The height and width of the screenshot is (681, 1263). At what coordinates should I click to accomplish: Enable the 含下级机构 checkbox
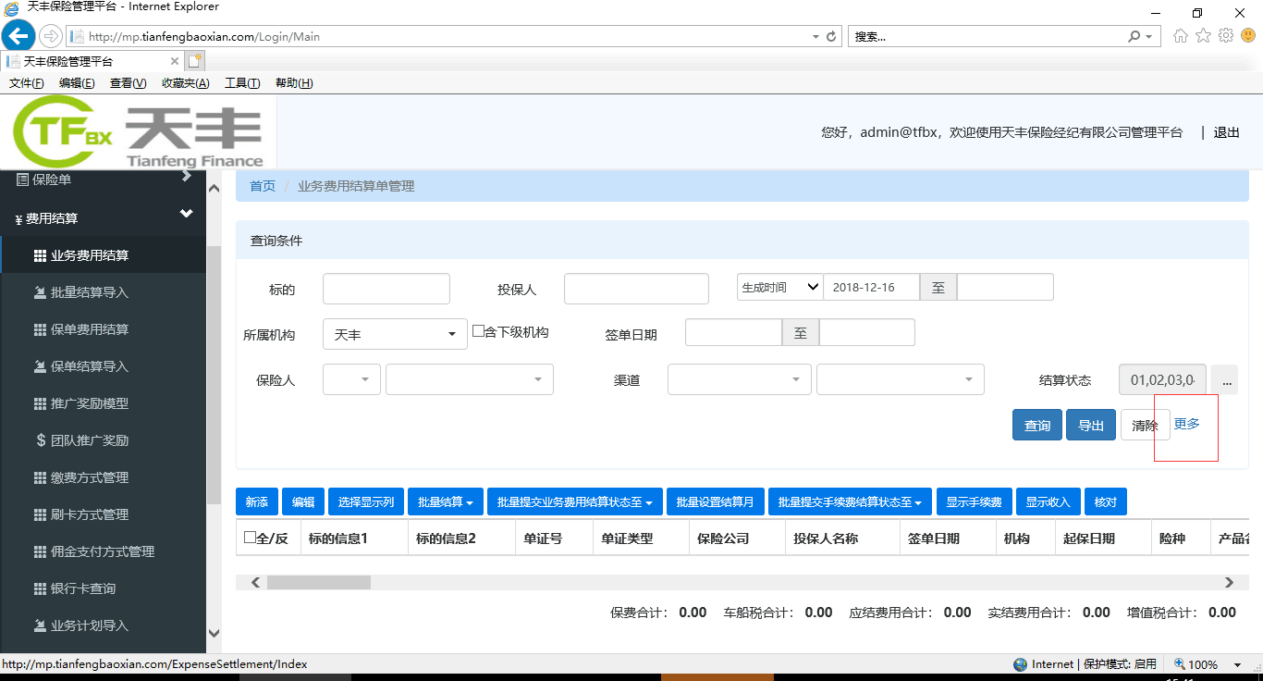click(x=478, y=331)
